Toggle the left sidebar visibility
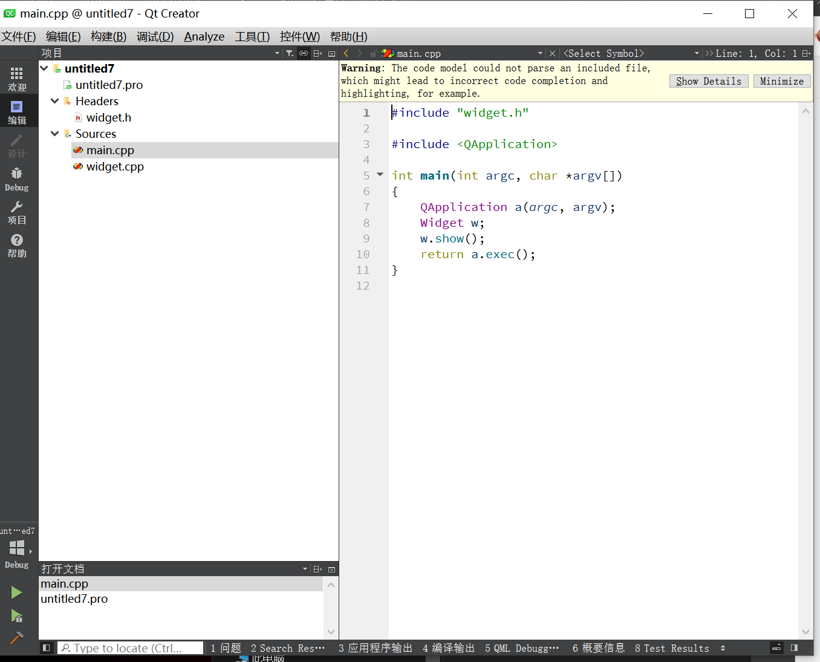 [46, 647]
